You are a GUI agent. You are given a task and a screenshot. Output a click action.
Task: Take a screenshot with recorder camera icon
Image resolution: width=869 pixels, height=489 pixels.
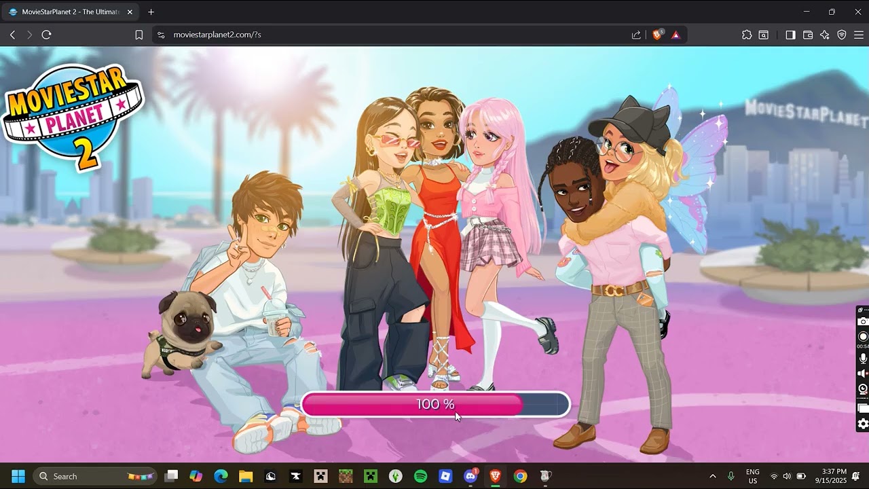863,321
